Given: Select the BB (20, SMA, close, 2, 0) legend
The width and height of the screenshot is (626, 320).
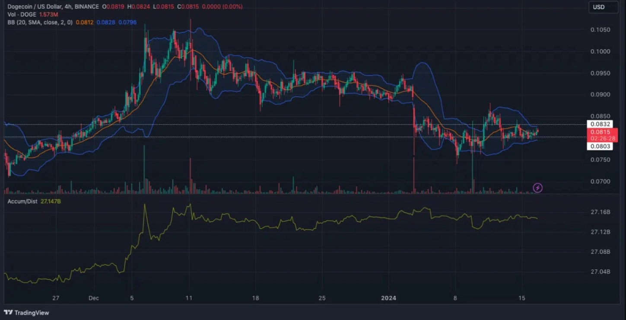Looking at the screenshot, I should point(40,22).
